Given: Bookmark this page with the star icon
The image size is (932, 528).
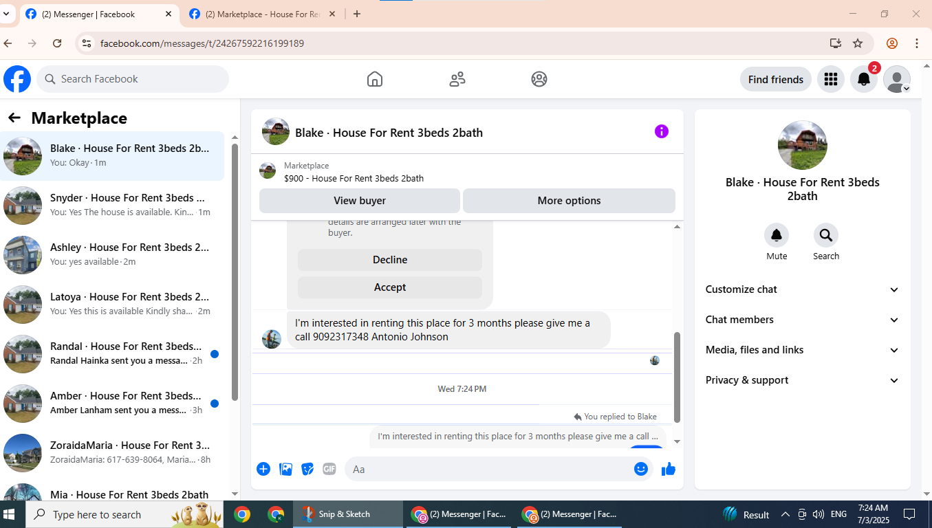Looking at the screenshot, I should click(858, 43).
